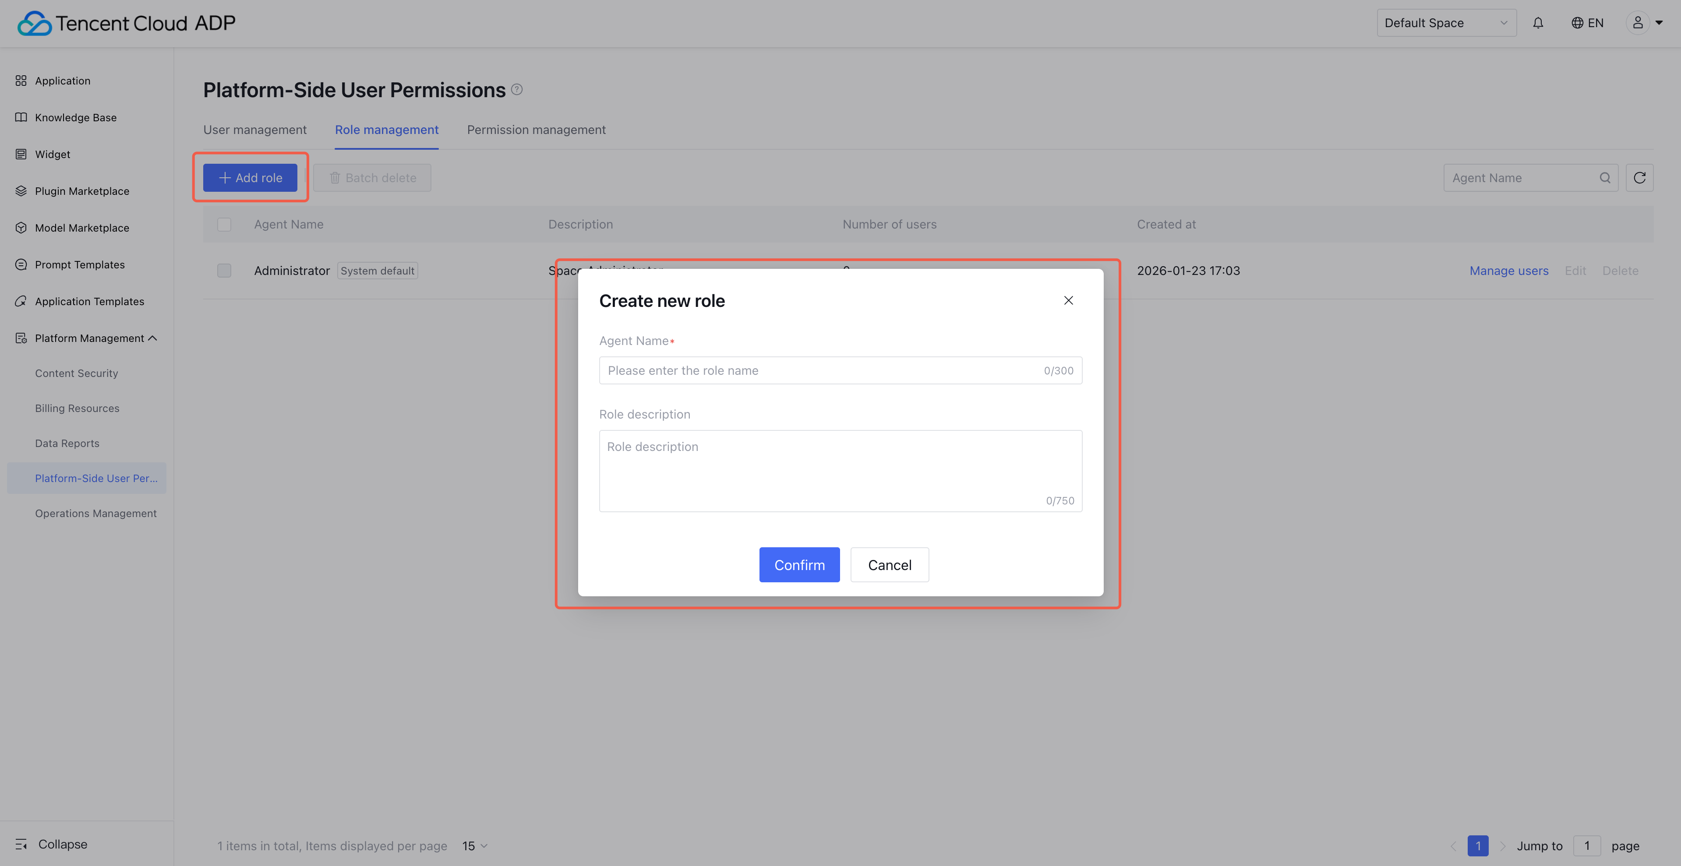Toggle the select-all checkbox in table header

click(224, 224)
